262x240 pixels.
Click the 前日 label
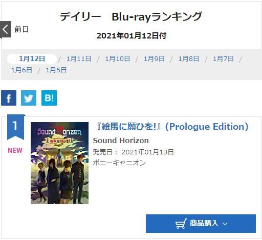point(21,29)
